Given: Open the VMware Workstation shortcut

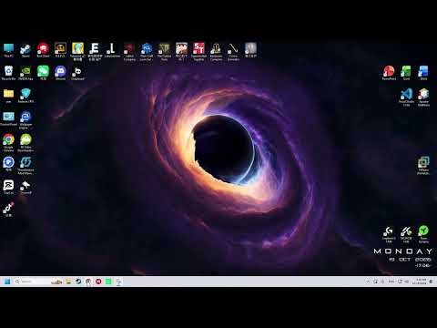Looking at the screenshot, I should click(x=423, y=165).
